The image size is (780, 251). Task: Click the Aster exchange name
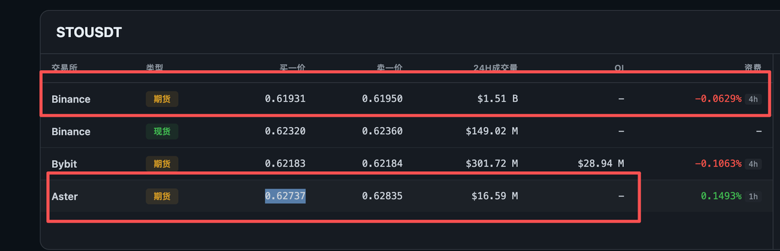pyautogui.click(x=64, y=196)
